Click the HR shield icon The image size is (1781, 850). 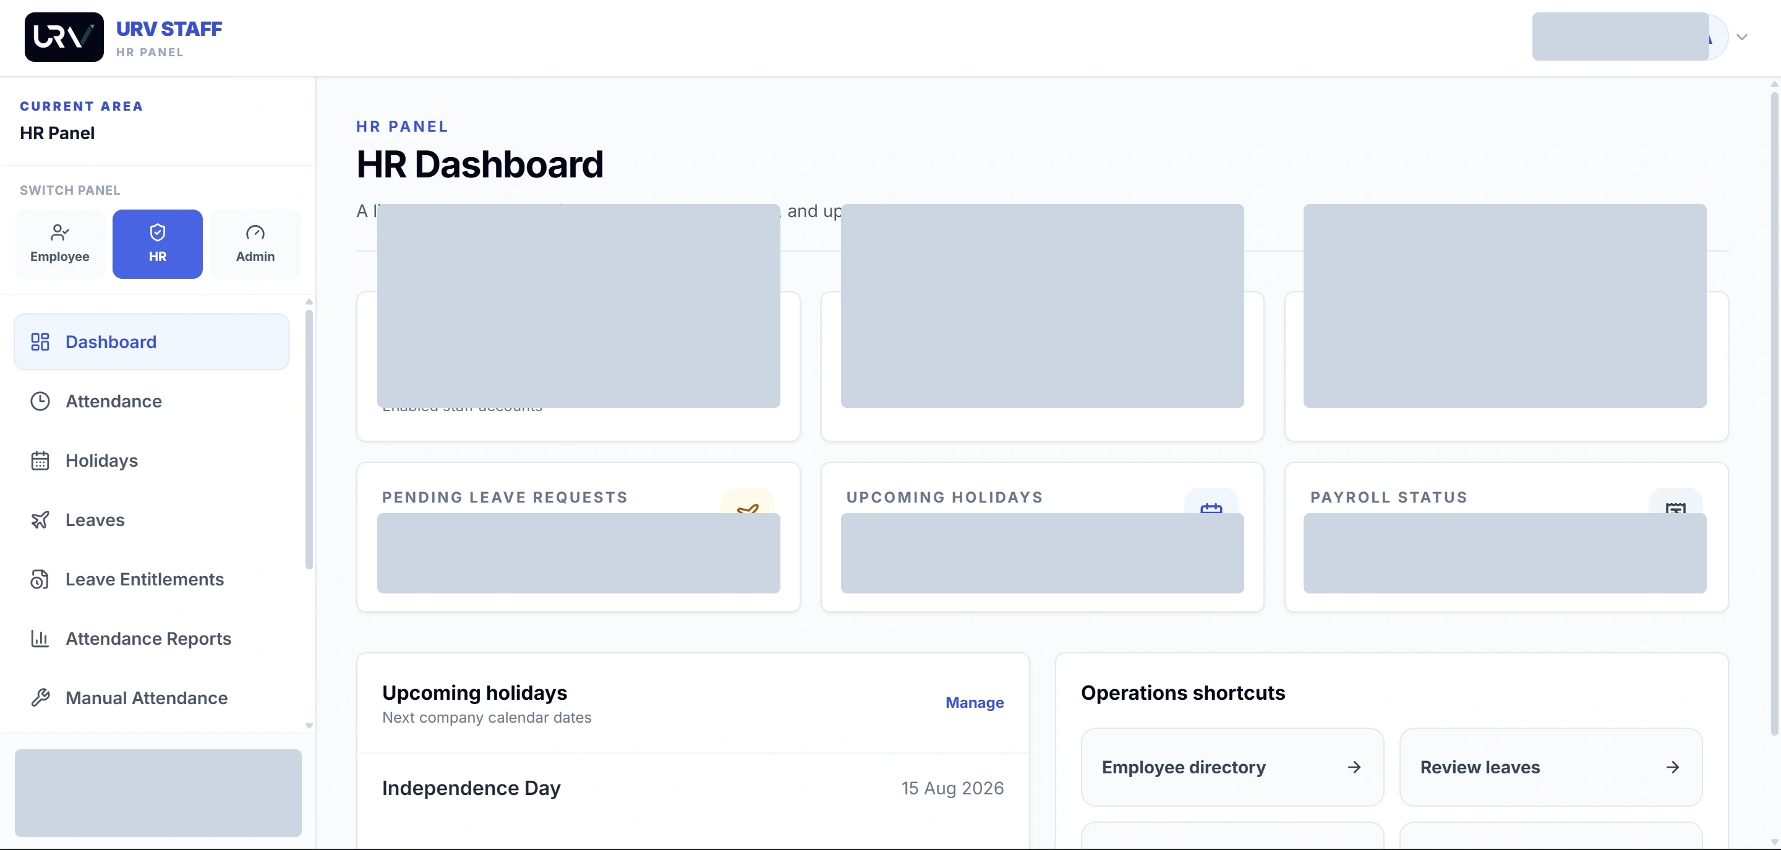pyautogui.click(x=158, y=232)
